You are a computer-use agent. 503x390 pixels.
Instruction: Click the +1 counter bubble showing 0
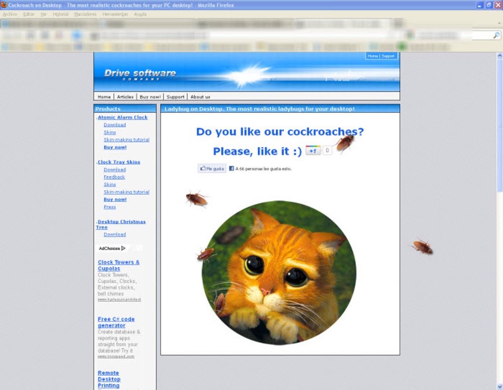326,150
